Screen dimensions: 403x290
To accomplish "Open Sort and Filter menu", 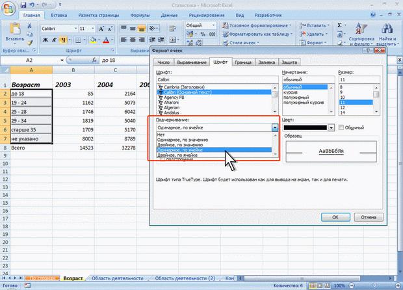I will pos(361,34).
